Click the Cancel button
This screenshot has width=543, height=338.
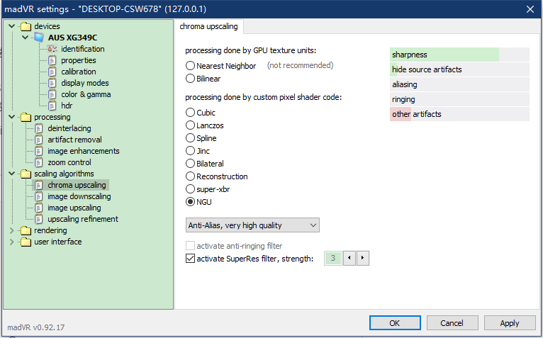(452, 323)
